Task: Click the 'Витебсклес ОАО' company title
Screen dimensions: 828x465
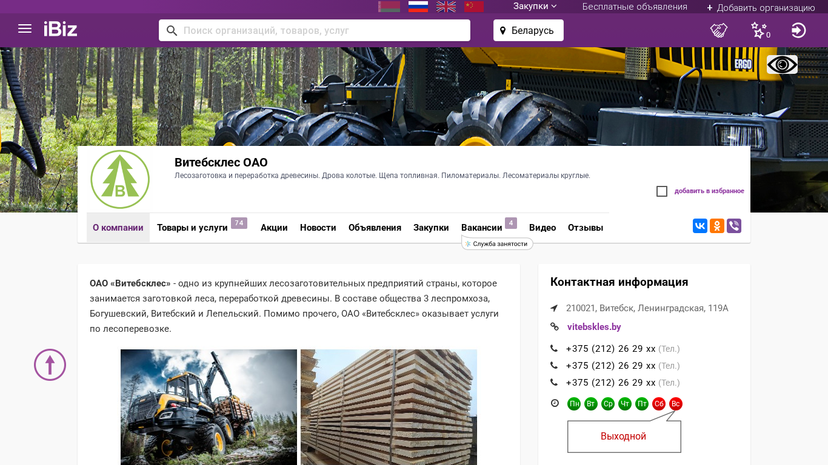Action: coord(221,162)
